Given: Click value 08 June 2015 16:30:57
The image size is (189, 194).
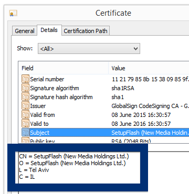Looking at the screenshot, I should pyautogui.click(x=141, y=115).
